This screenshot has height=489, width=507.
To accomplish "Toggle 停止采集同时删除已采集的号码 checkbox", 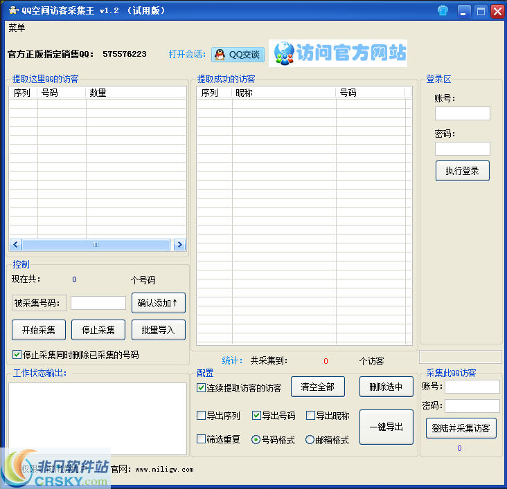I will 17,355.
